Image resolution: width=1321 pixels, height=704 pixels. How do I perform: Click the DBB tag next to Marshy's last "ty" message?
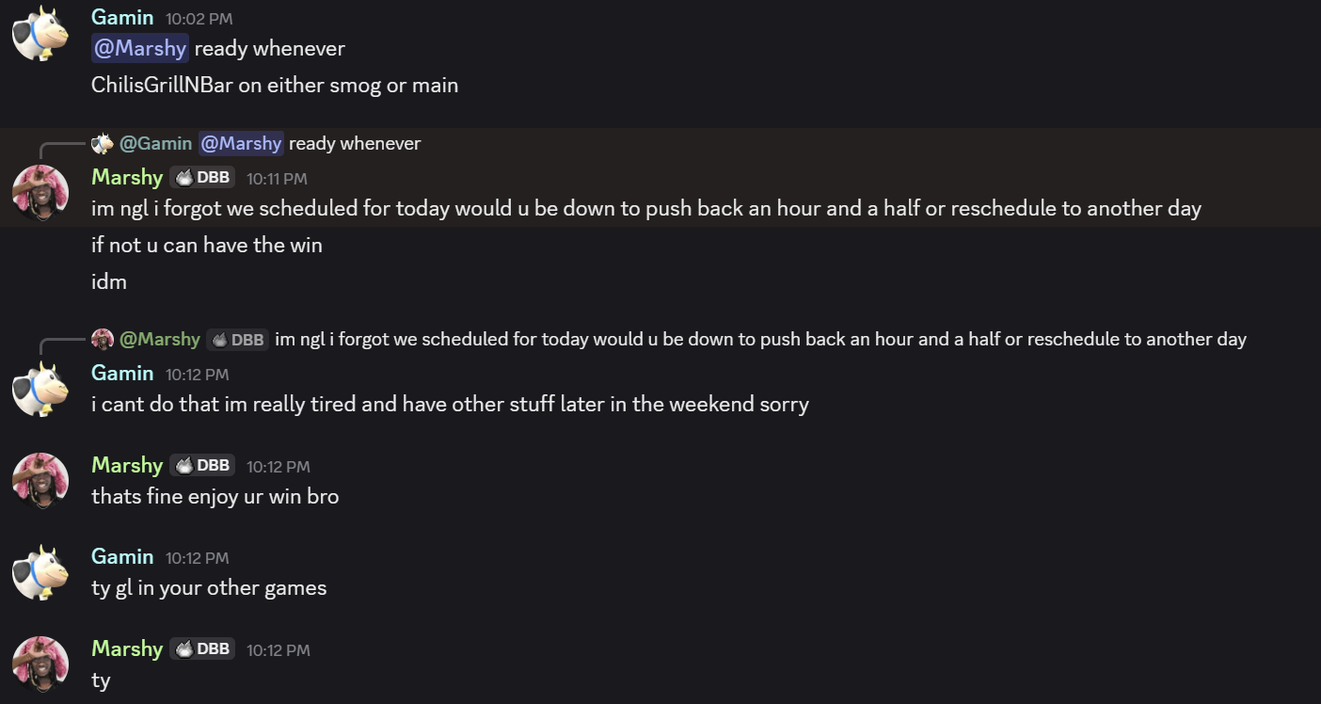202,648
